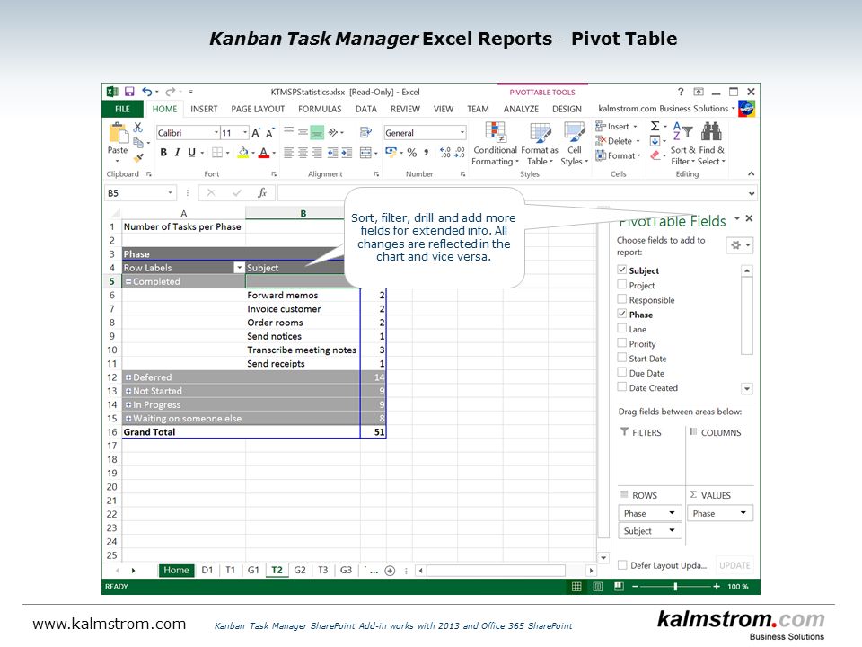Collapse the Completed group
Screen dimensions: 862x647
(x=128, y=281)
